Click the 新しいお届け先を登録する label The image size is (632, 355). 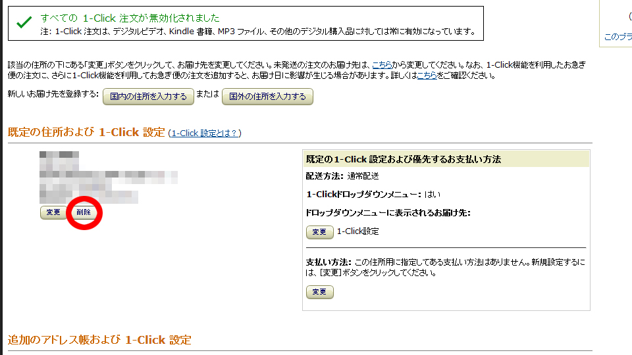53,94
